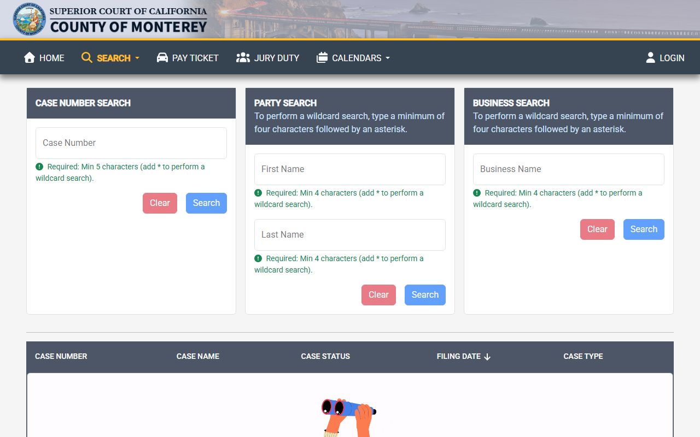Click the Filing Date sort arrow icon
The width and height of the screenshot is (700, 437).
click(x=487, y=357)
